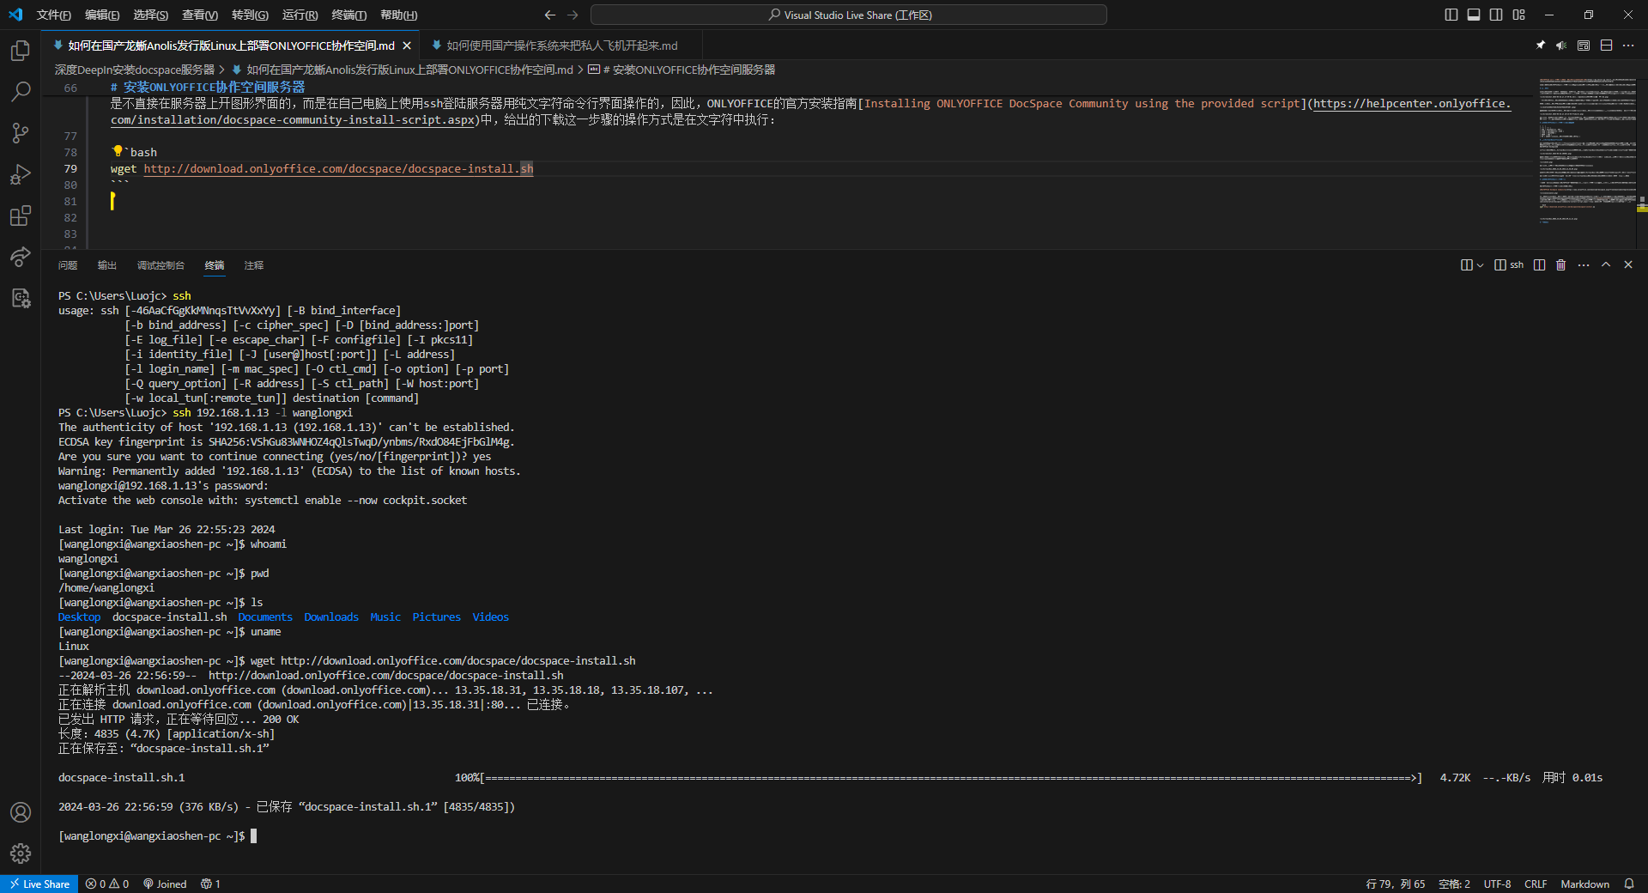Viewport: 1648px width, 893px height.
Task: Open the 终端(T) menu in menu bar
Action: point(348,15)
